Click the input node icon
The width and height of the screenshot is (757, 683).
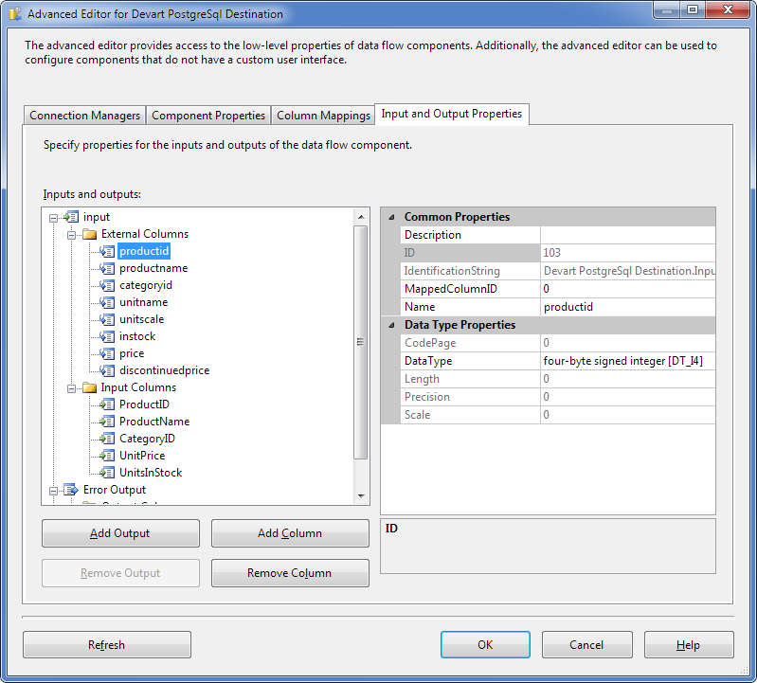pyautogui.click(x=71, y=217)
